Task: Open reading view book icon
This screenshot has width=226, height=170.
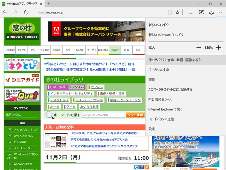Action: [170, 12]
